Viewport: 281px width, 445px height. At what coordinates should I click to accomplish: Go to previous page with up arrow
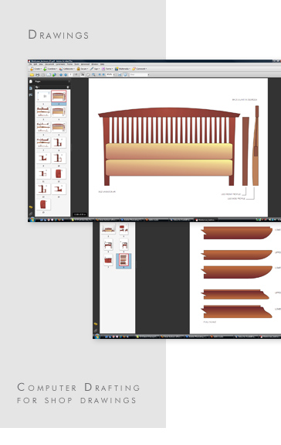click(x=61, y=75)
